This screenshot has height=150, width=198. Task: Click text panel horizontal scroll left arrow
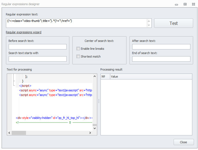point(9,133)
